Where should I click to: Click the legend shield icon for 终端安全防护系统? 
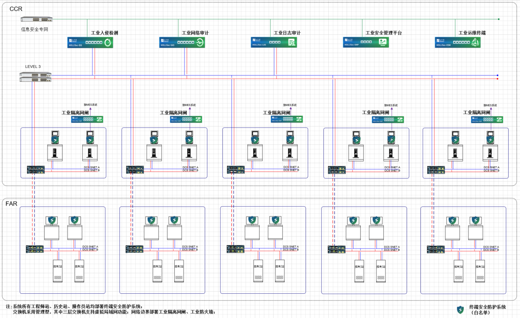[x=460, y=310]
